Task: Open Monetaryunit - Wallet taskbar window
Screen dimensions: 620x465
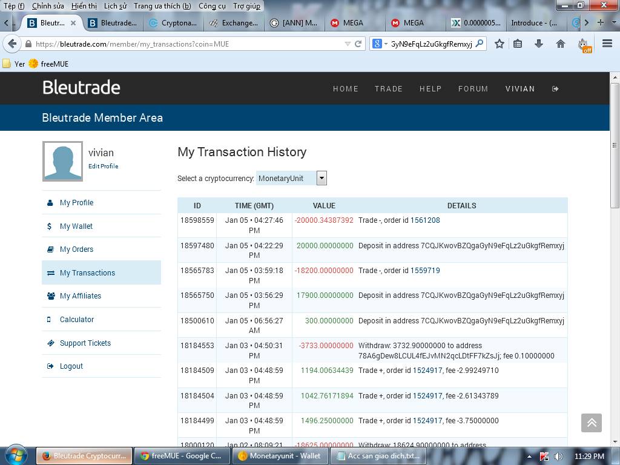Action: coord(280,456)
